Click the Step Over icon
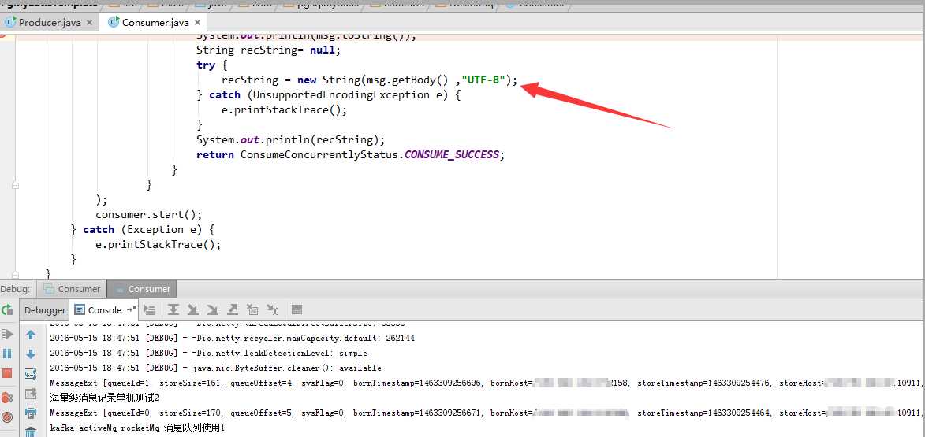The image size is (925, 437). 173,309
